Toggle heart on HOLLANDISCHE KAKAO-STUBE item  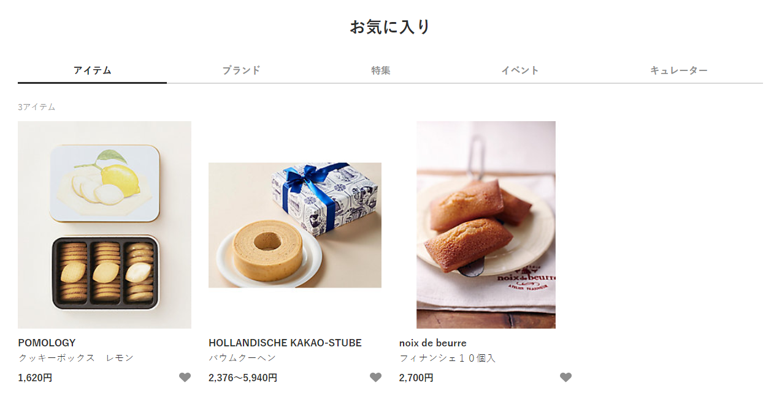tap(375, 378)
